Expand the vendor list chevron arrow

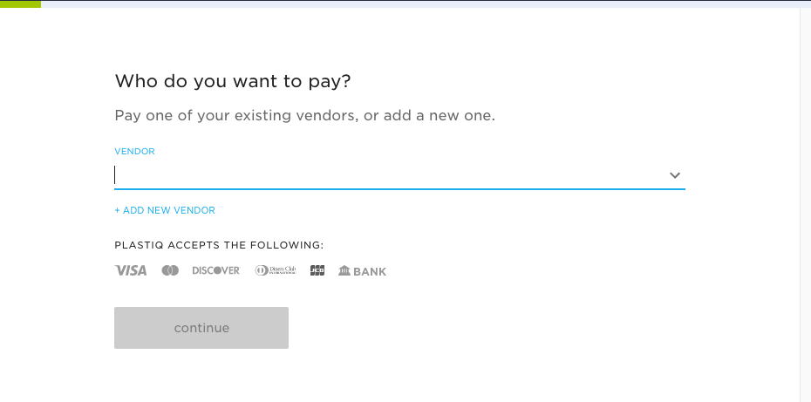click(674, 175)
